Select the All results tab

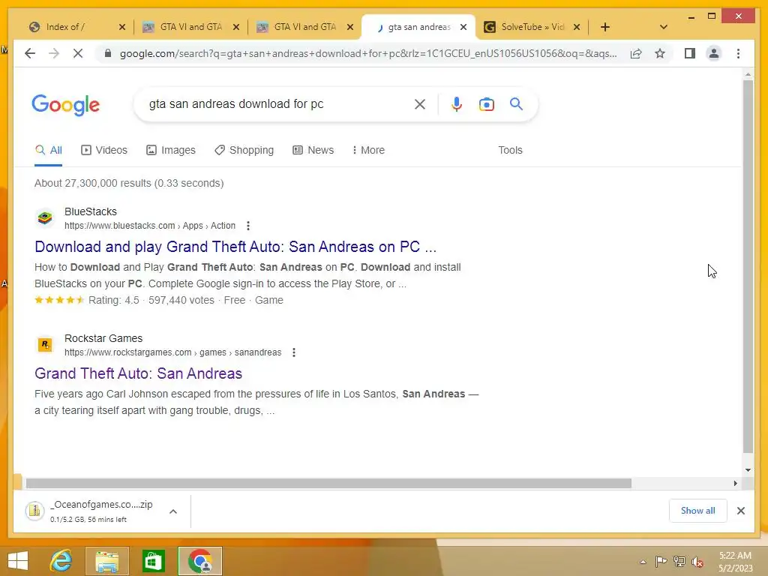(49, 150)
